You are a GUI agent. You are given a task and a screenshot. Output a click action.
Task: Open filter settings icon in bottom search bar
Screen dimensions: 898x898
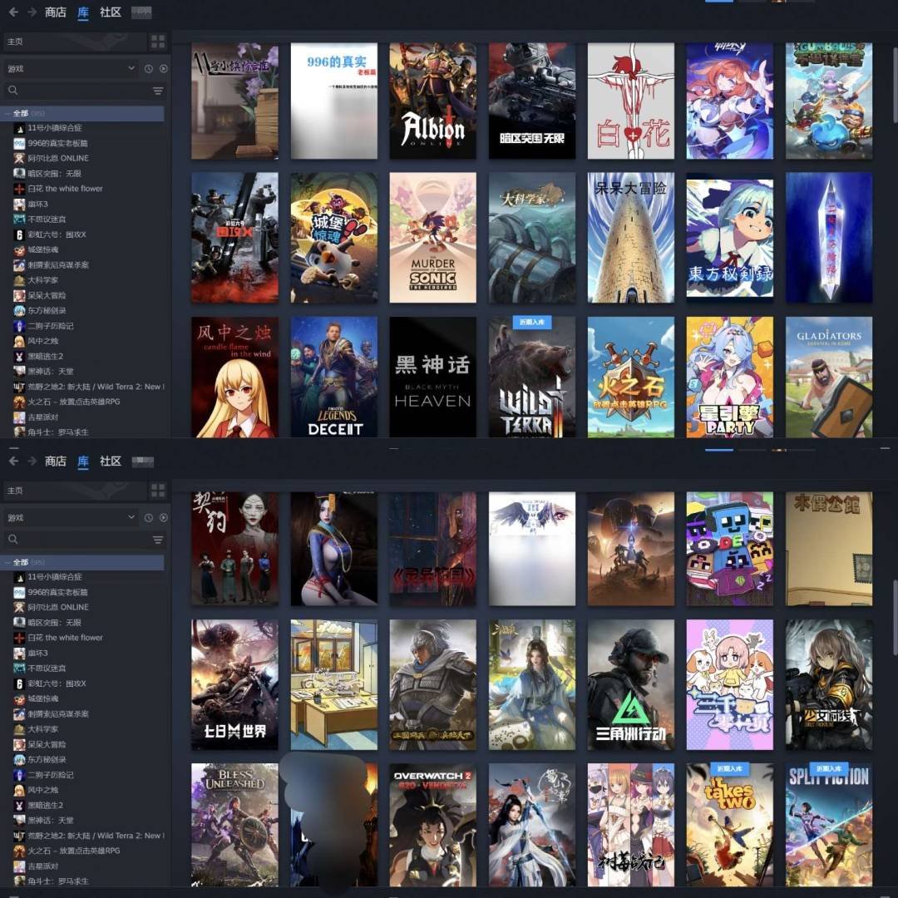157,540
